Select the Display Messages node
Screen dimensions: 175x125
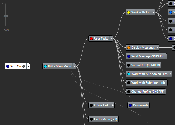(142, 48)
